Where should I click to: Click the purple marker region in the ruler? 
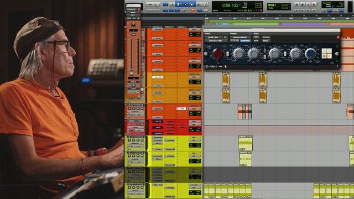coord(303,24)
